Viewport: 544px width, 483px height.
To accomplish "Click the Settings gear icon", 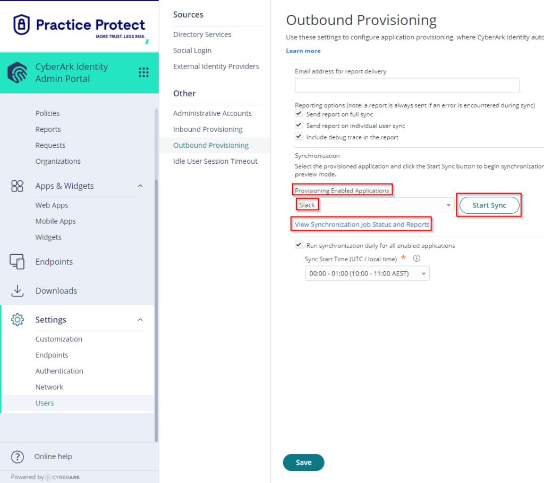I will point(18,320).
